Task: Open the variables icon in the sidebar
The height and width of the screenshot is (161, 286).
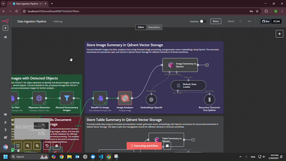Action: click(5, 122)
